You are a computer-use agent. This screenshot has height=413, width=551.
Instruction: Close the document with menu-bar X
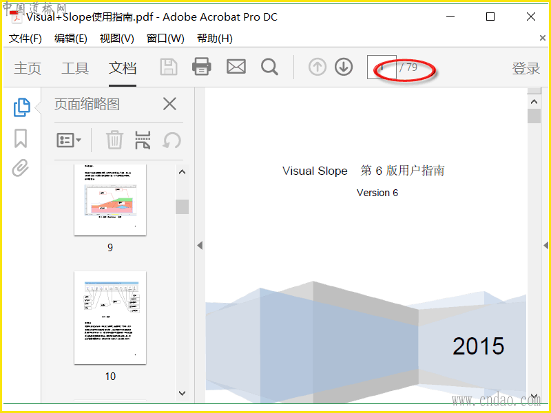(543, 38)
